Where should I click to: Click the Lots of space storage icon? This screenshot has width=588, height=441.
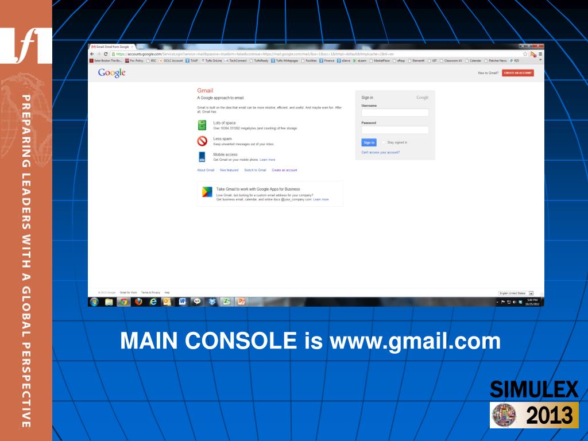[x=202, y=125]
